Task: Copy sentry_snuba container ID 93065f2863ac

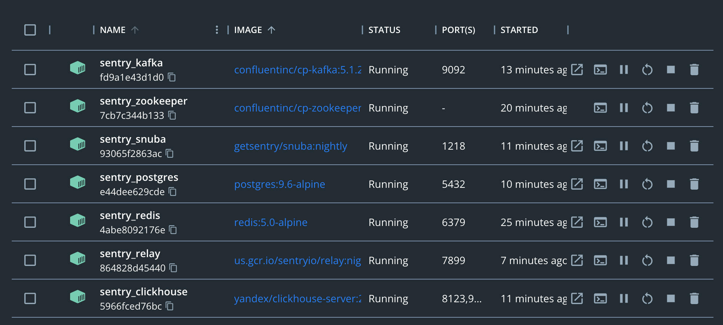Action: 170,153
